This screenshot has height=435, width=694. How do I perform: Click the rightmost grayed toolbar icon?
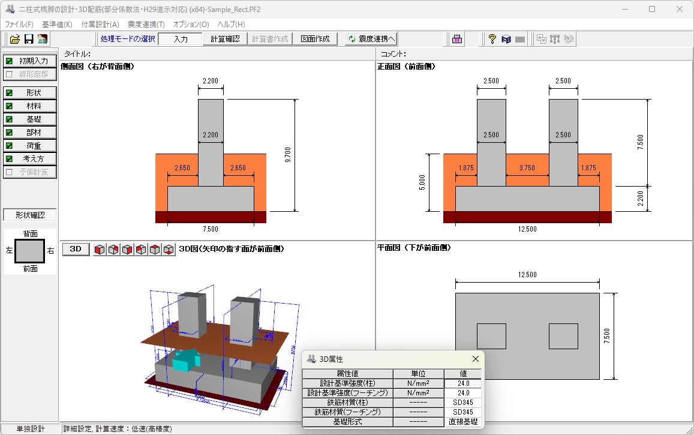(x=569, y=39)
